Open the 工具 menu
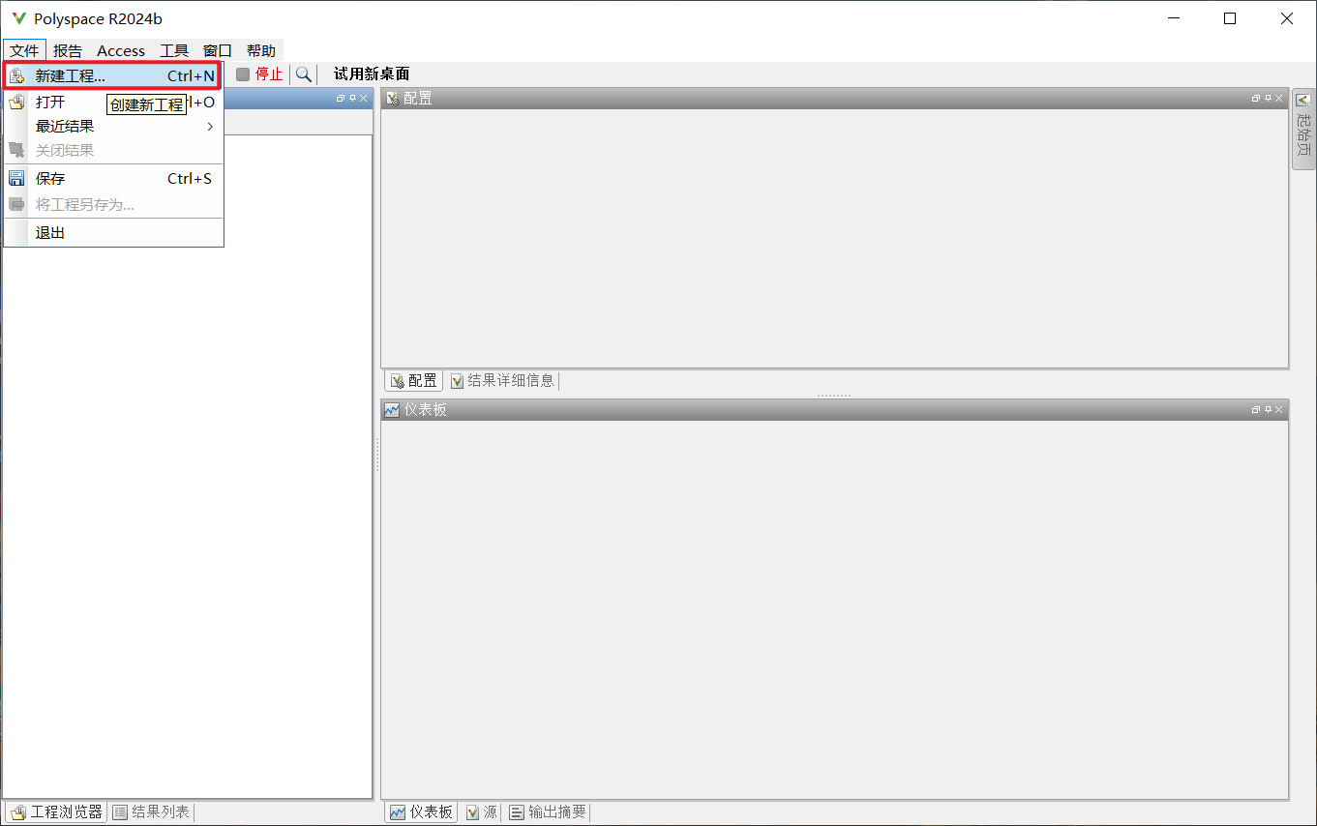1317x826 pixels. tap(174, 50)
